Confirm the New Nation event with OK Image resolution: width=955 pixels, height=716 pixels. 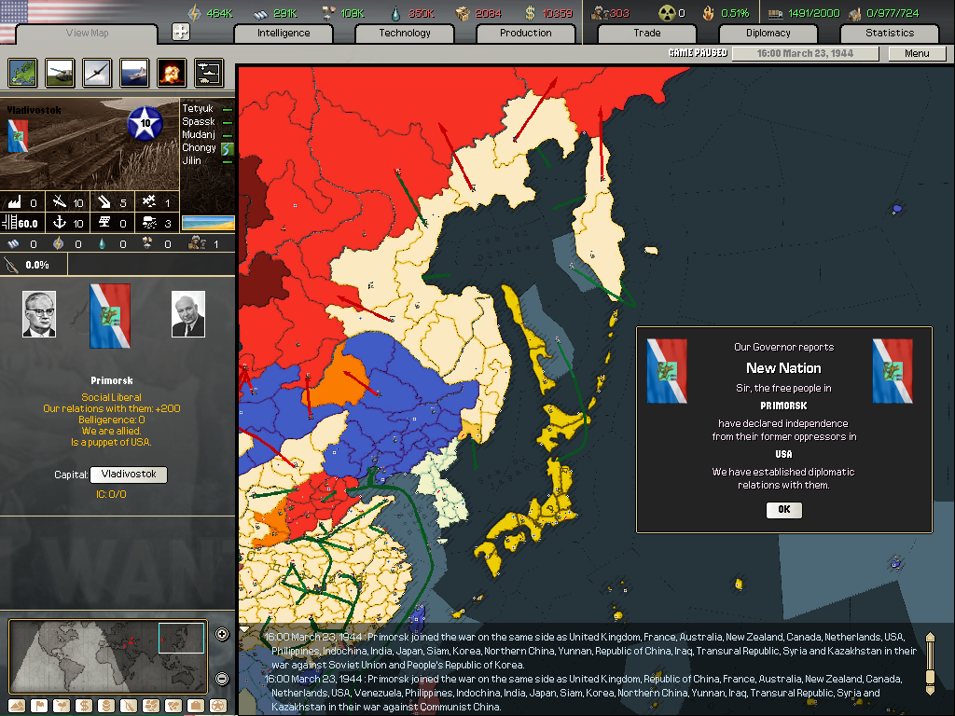[x=782, y=510]
